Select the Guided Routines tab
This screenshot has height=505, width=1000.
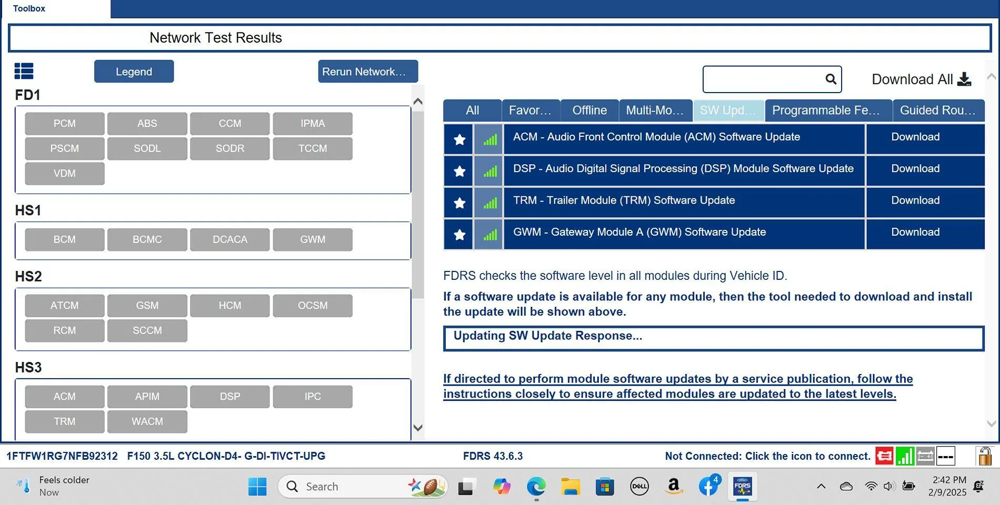click(x=938, y=110)
